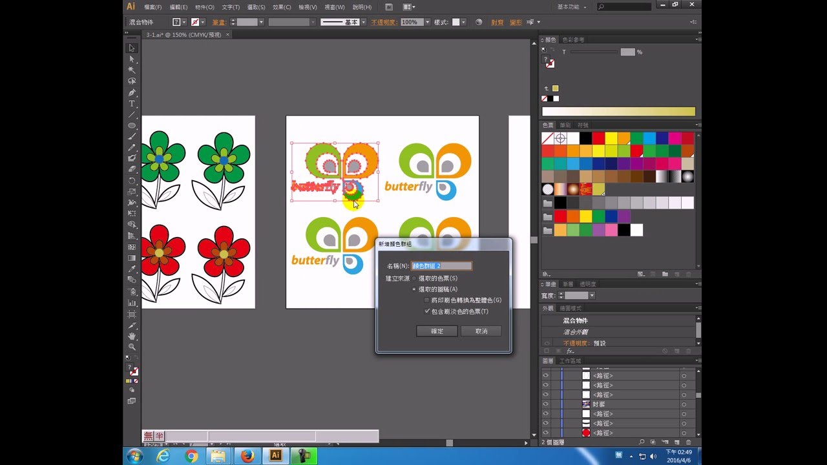Open the arrange documents dropdown in menu bar
Image resolution: width=827 pixels, height=465 pixels.
(409, 6)
